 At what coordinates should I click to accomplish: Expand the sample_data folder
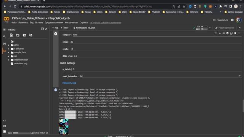pos(9,53)
